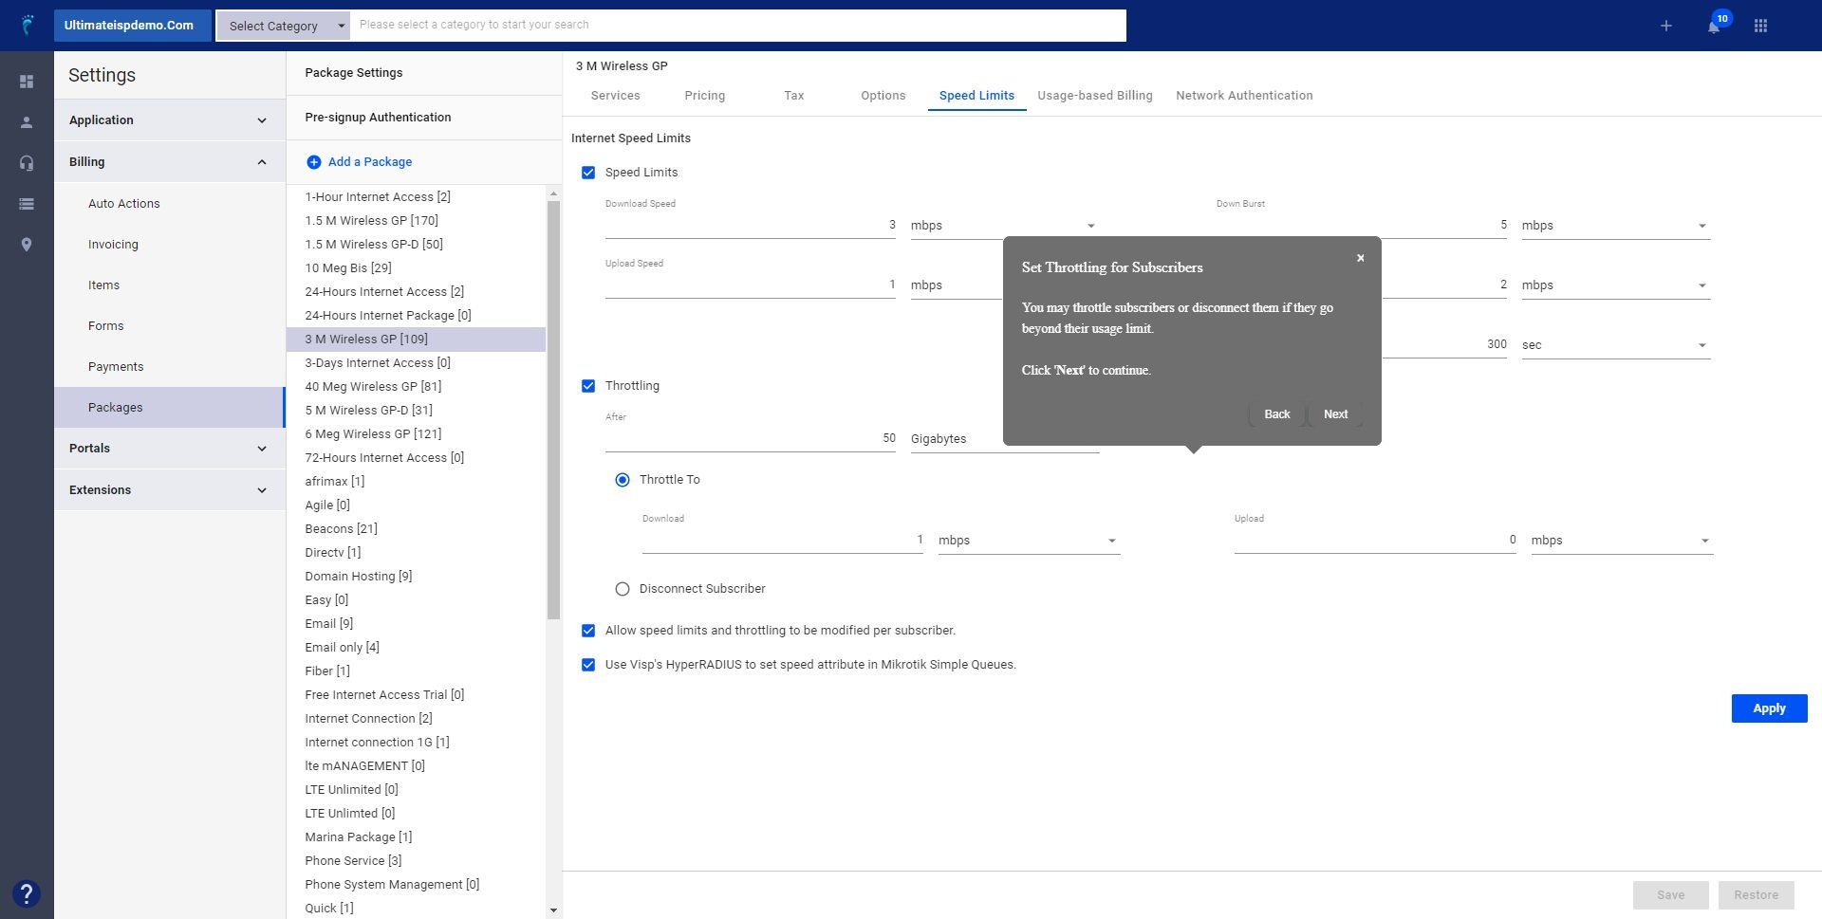Screen dimensions: 1822x919
Task: Toggle allow per-subscriber speed modification checkbox
Action: pos(588,631)
